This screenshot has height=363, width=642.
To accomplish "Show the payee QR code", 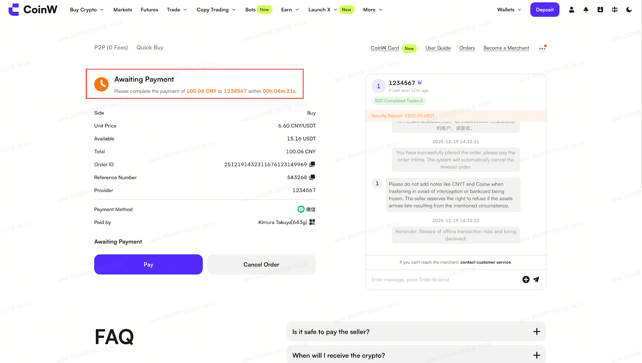I will pos(312,222).
